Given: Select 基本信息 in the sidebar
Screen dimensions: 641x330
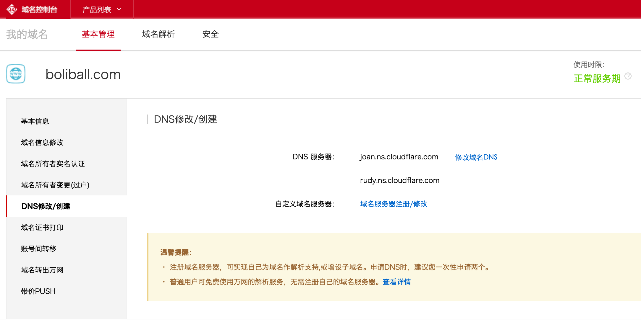Looking at the screenshot, I should pyautogui.click(x=35, y=121).
